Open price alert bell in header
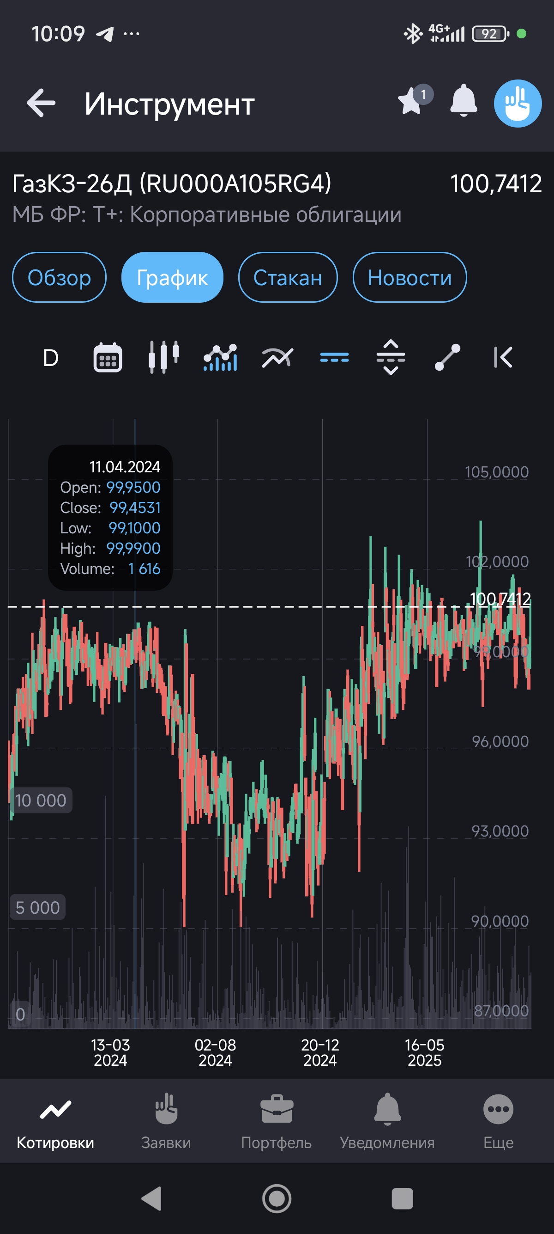The width and height of the screenshot is (554, 1234). 463,102
